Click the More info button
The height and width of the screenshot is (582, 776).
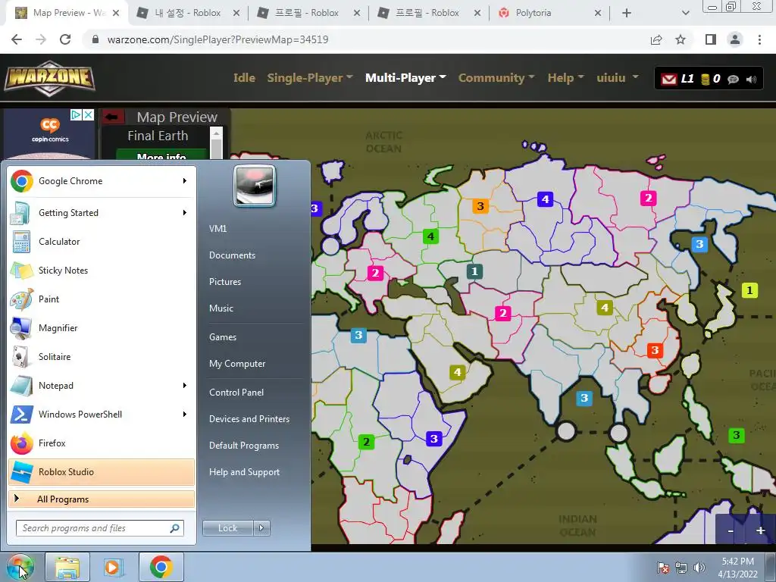click(x=161, y=155)
